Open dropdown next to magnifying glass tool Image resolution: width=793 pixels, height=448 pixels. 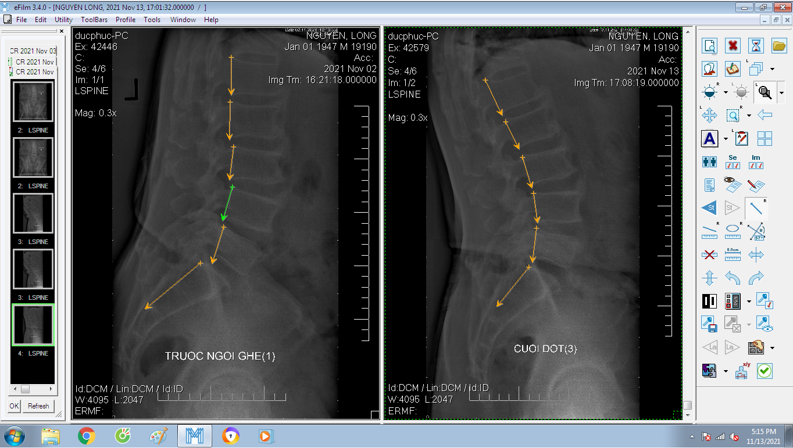[781, 92]
